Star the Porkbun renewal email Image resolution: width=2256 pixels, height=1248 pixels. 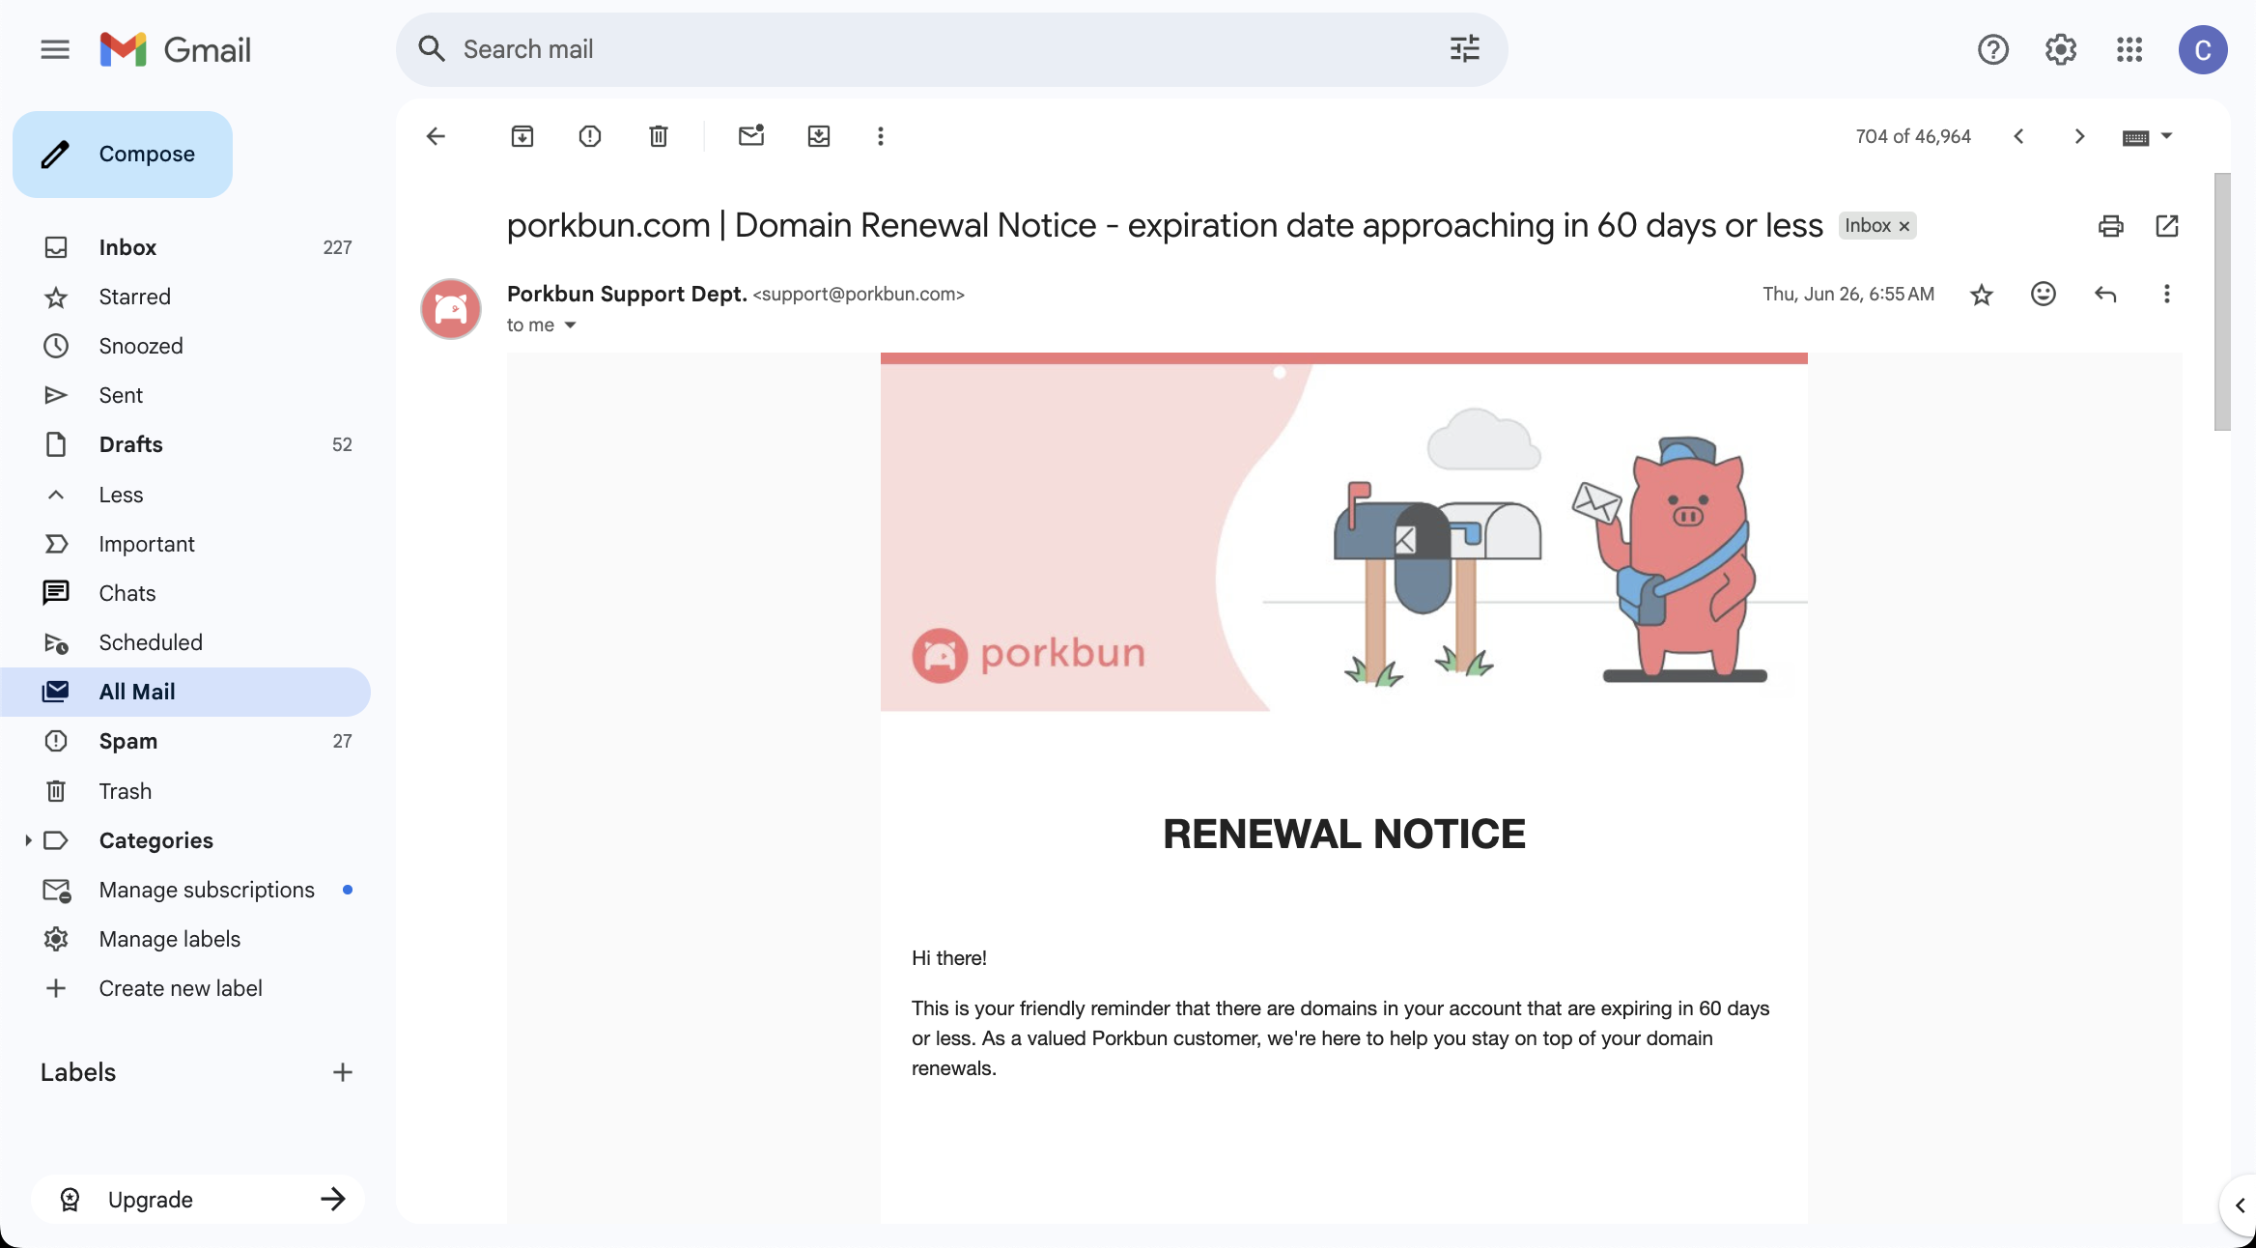click(1981, 295)
